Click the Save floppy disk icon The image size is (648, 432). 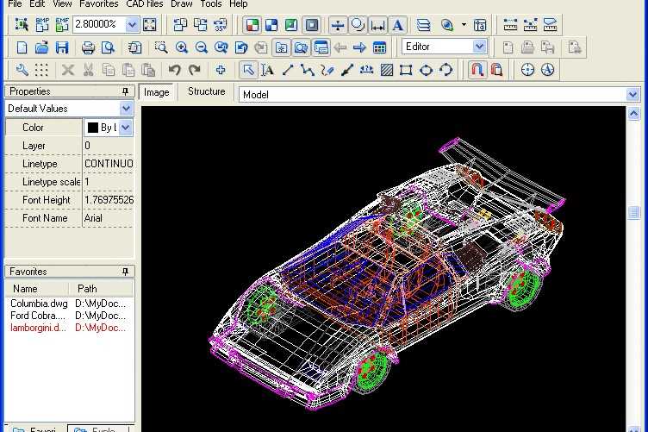pyautogui.click(x=62, y=47)
